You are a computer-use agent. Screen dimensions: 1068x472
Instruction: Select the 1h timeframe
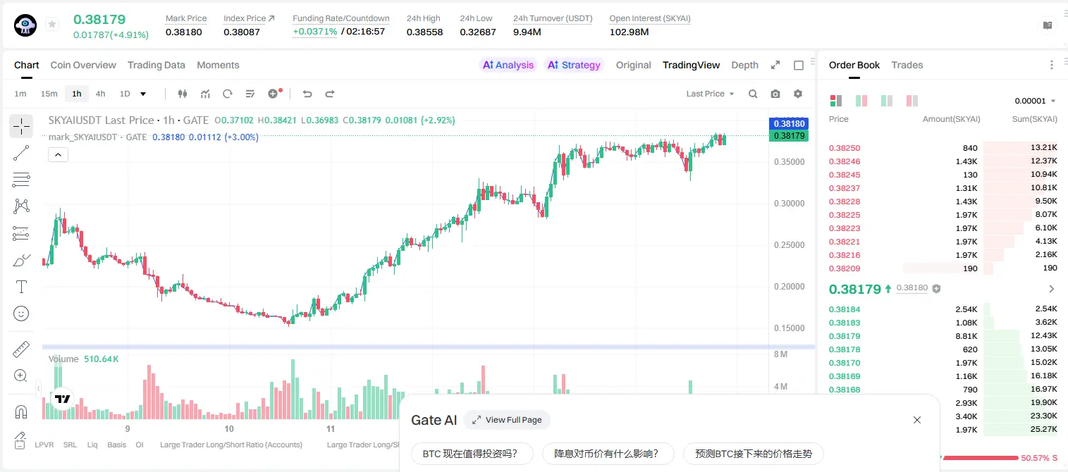(76, 94)
